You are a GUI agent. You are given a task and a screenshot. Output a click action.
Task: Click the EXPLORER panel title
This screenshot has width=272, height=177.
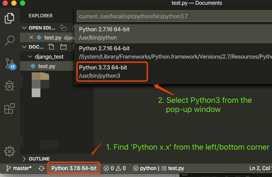tap(40, 16)
